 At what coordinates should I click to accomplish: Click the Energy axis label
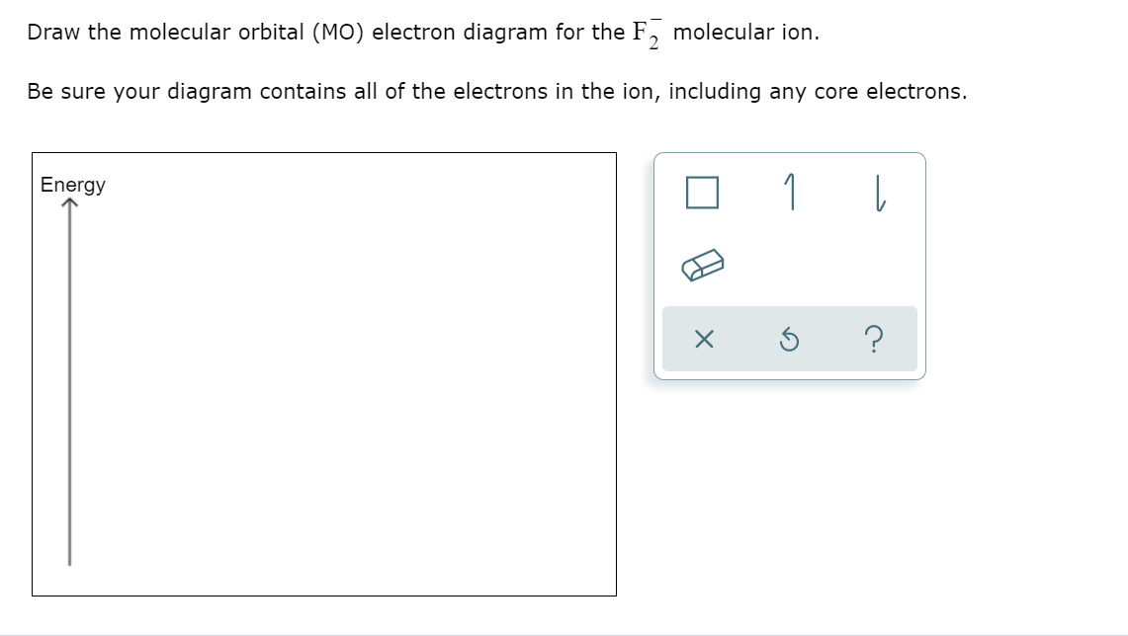72,185
